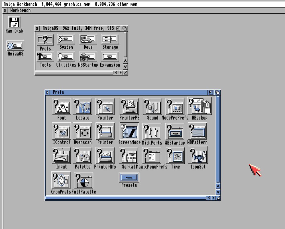This screenshot has height=229, width=285.
Task: Click the Prefs window scroll down arrow
Action: point(218,192)
